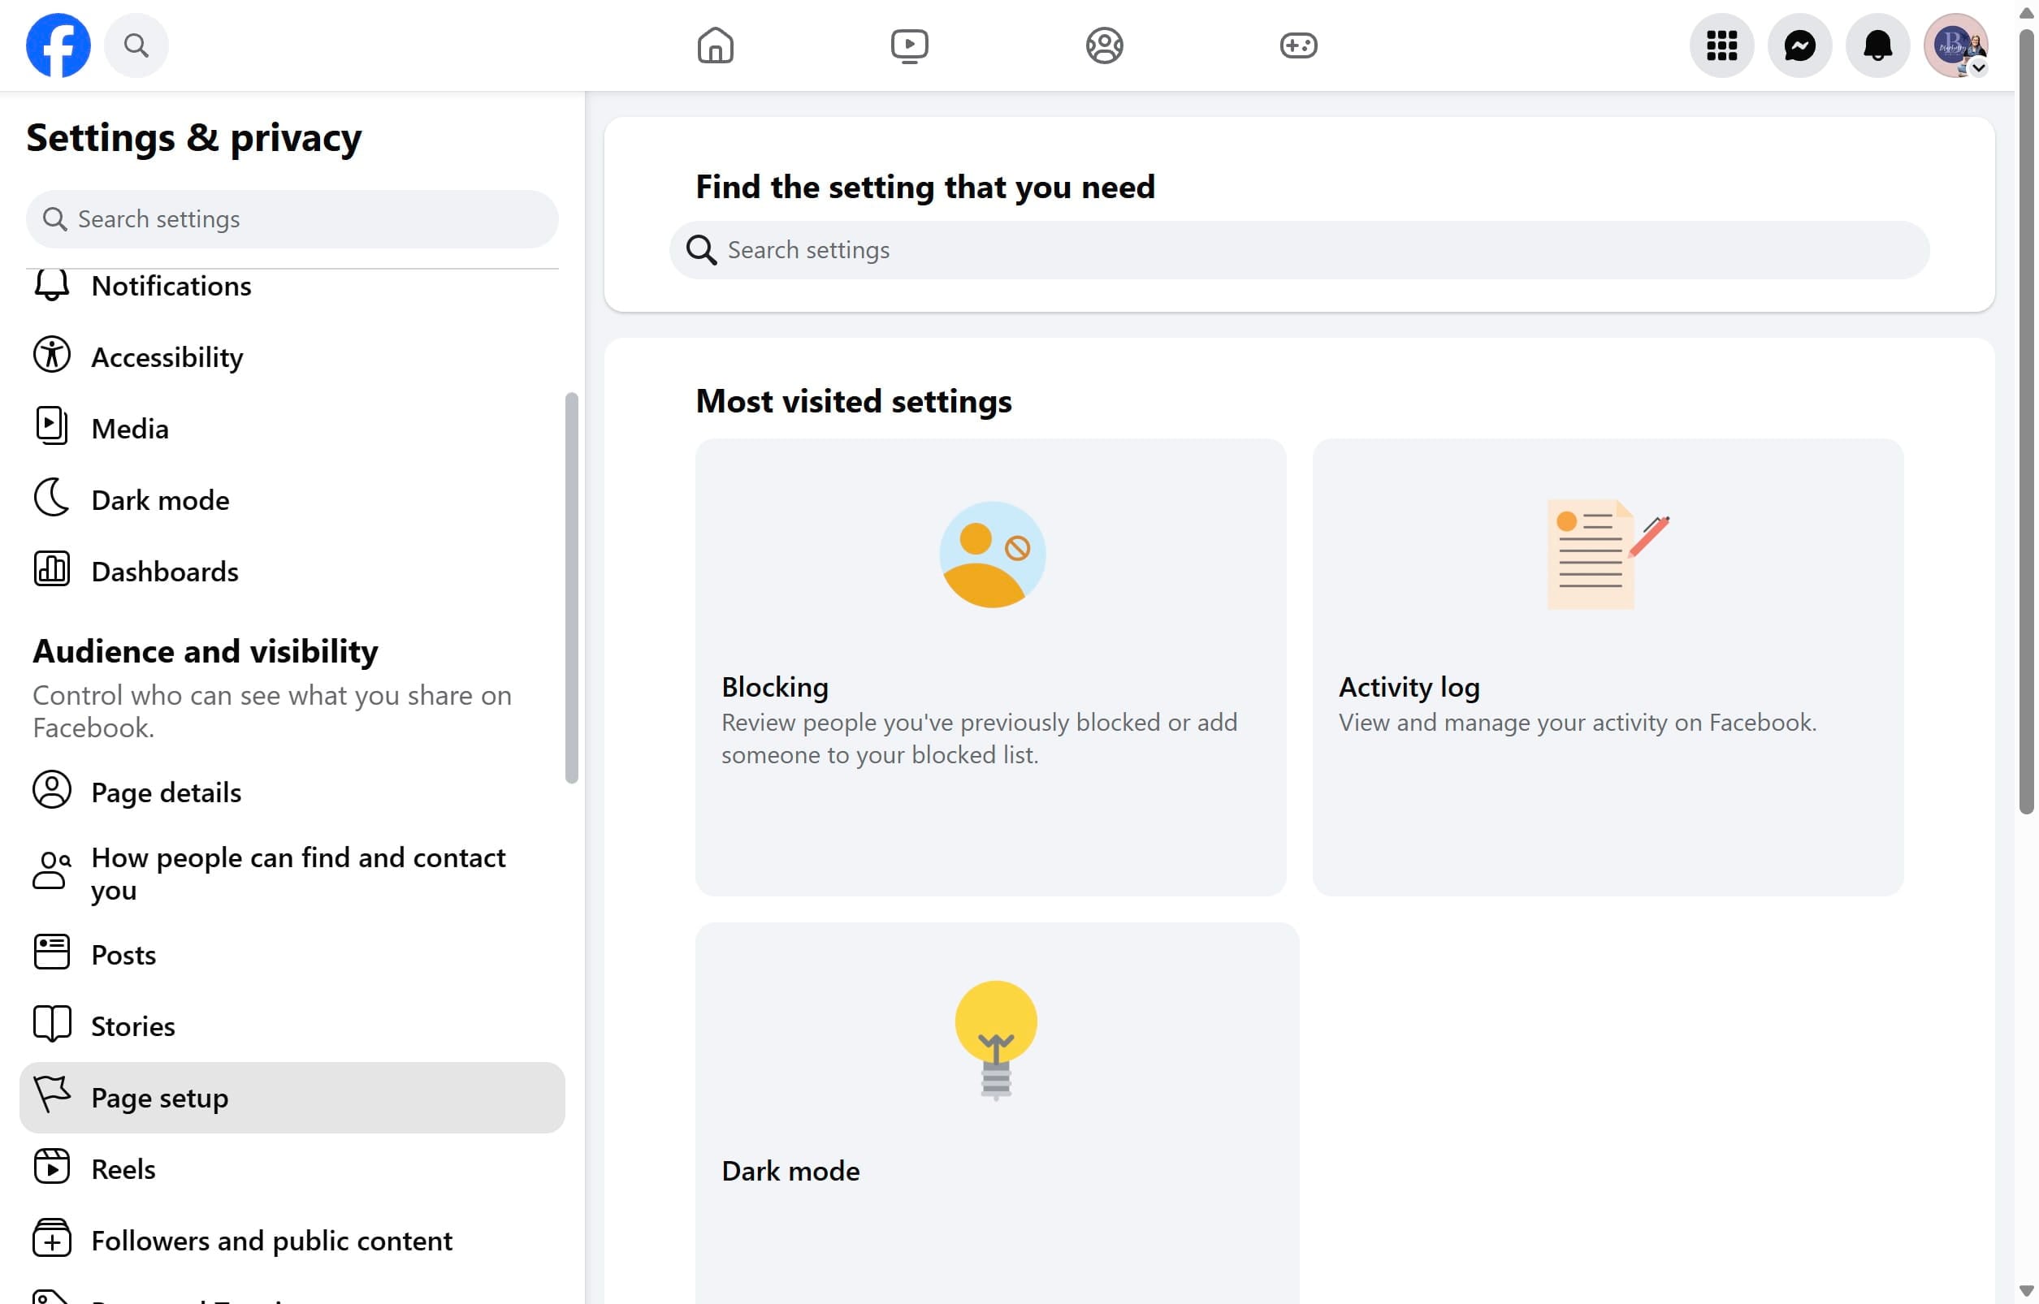
Task: Open Page details in sidebar
Action: pyautogui.click(x=292, y=792)
